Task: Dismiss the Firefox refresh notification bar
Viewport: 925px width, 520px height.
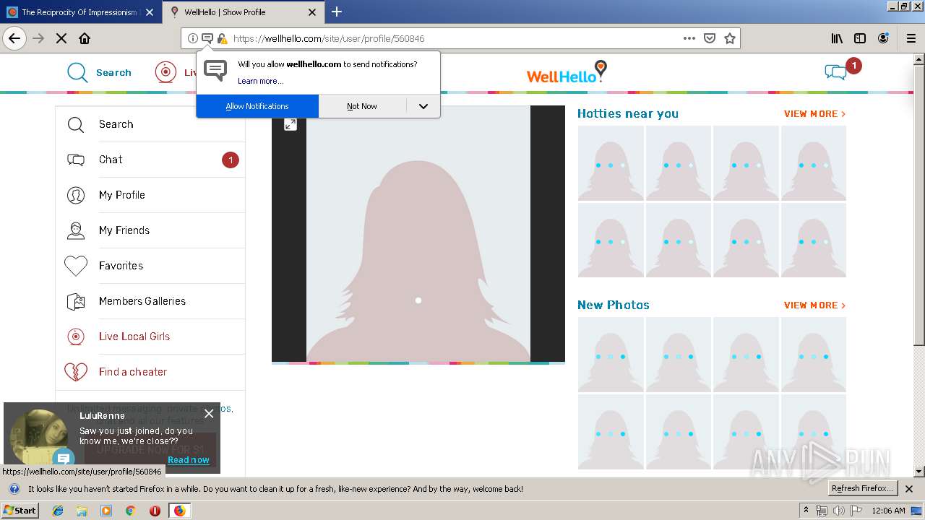Action: (910, 489)
